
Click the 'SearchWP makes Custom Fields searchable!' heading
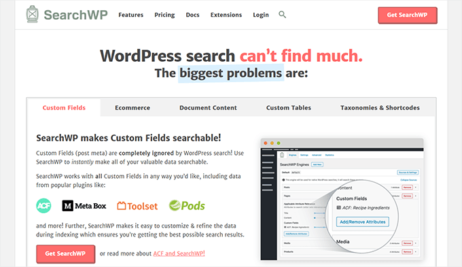128,138
